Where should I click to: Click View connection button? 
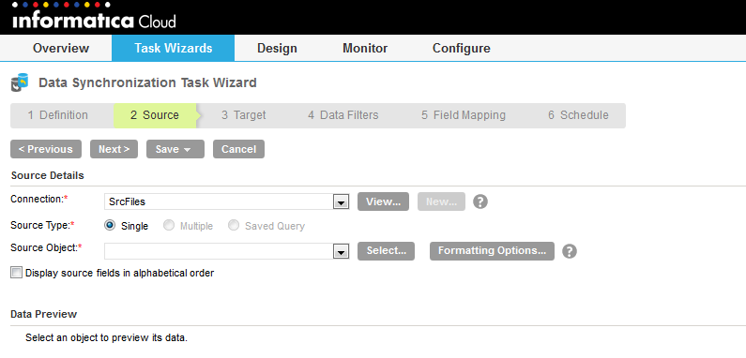tap(383, 201)
